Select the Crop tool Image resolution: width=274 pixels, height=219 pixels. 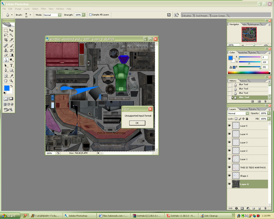point(6,40)
